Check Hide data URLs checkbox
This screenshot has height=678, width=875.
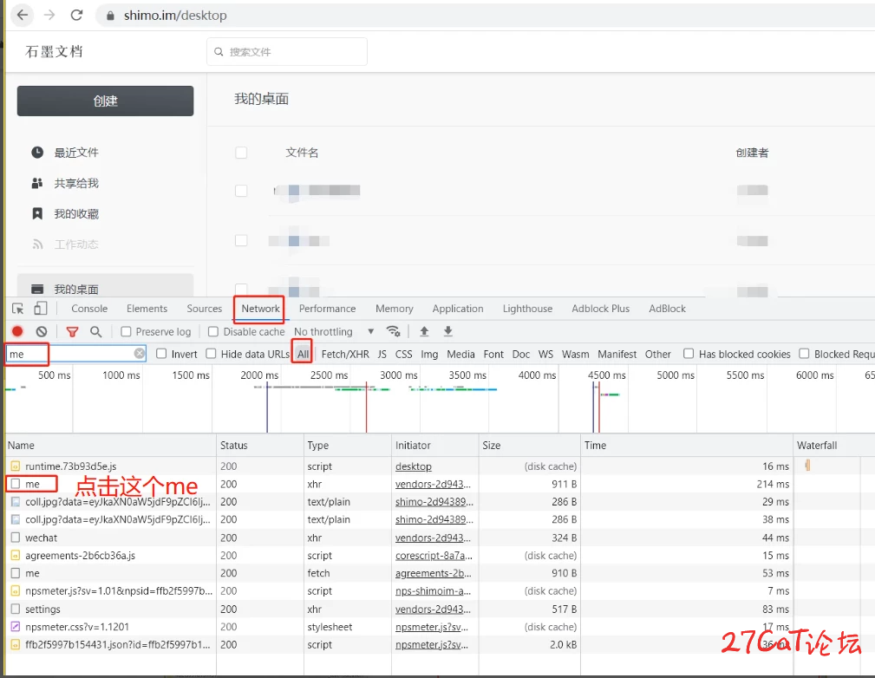(211, 353)
